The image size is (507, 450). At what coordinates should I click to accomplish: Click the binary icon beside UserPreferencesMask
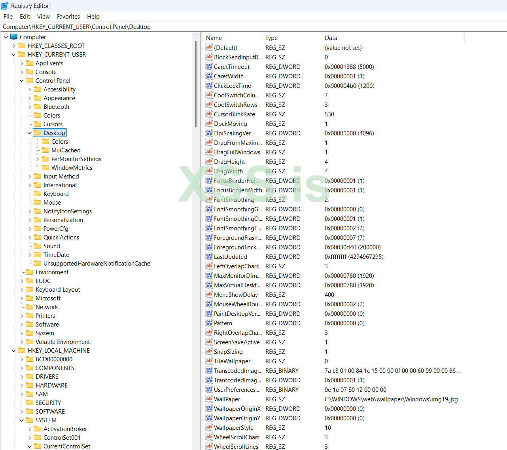pyautogui.click(x=208, y=389)
